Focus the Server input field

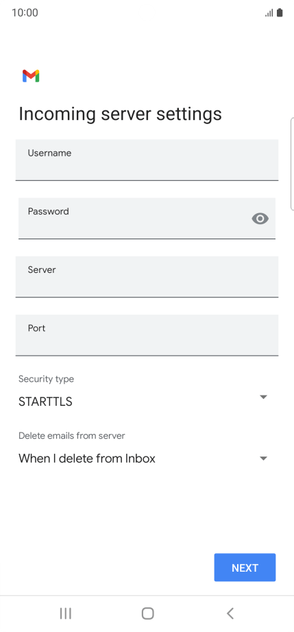tap(147, 277)
